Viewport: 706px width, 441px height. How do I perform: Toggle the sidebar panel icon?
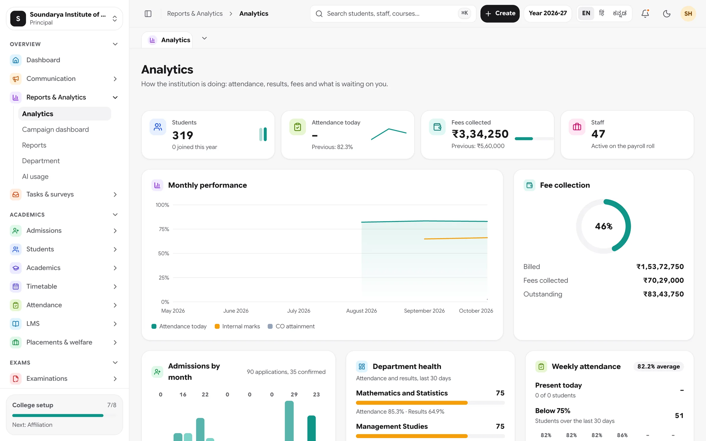(148, 14)
